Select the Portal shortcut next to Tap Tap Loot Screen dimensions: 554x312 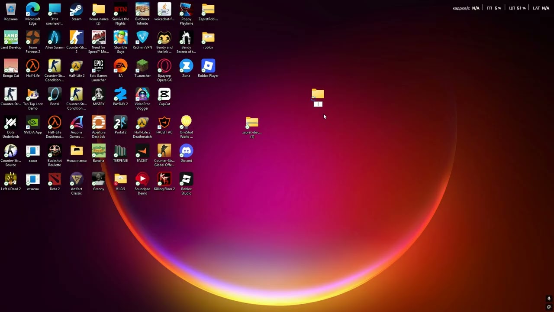click(x=55, y=94)
